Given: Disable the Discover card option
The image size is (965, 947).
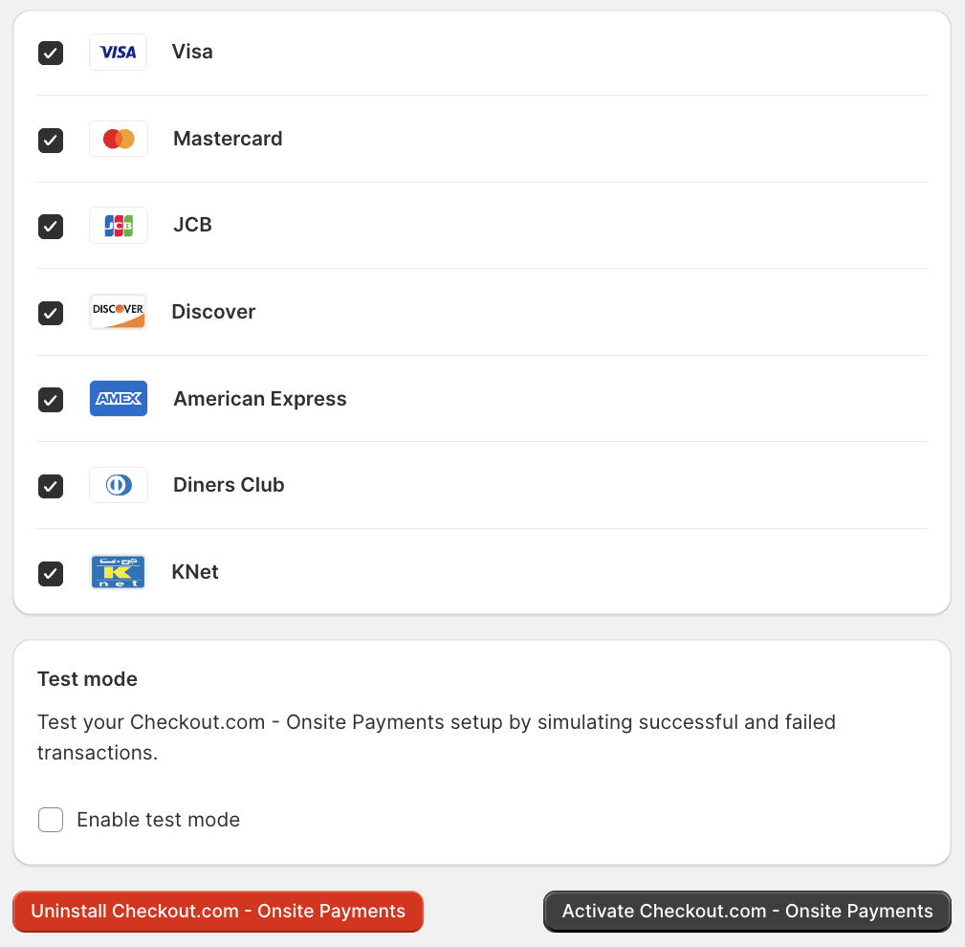Looking at the screenshot, I should pos(50,314).
